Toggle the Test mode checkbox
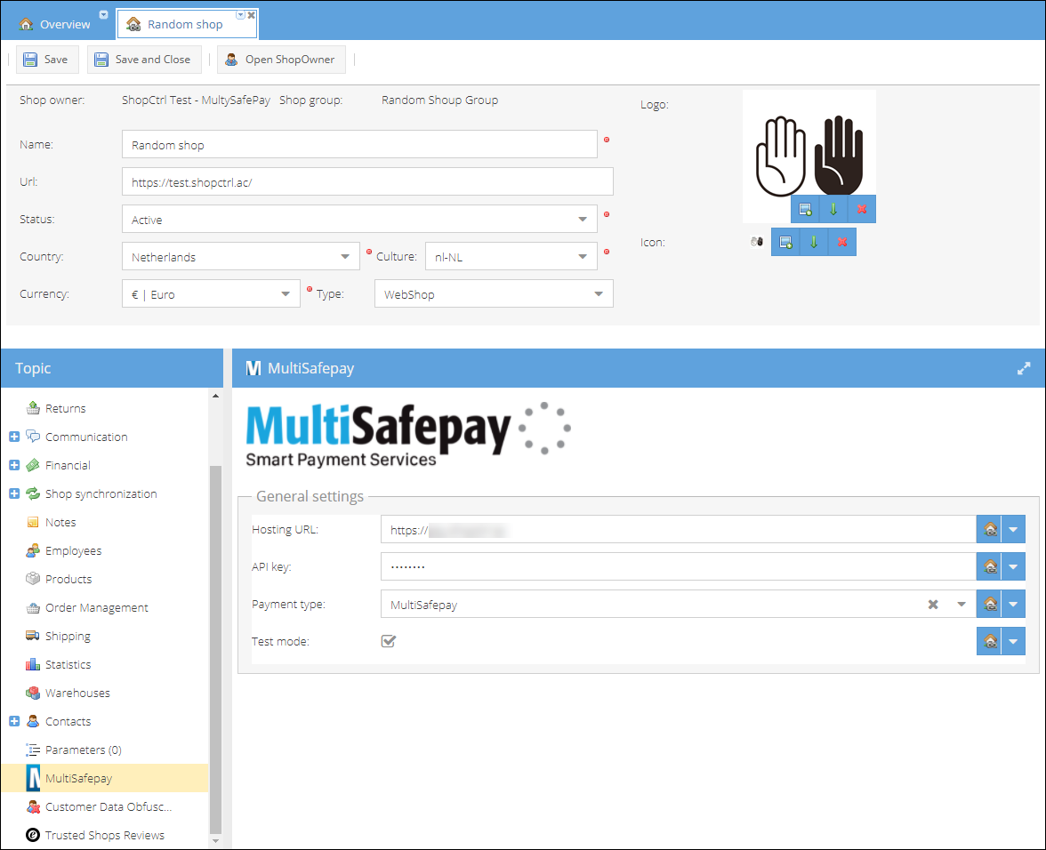Viewport: 1046px width, 850px height. click(388, 641)
